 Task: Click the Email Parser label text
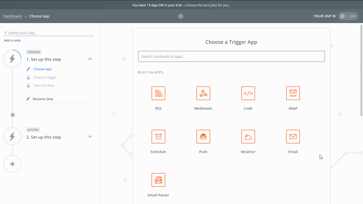(158, 195)
